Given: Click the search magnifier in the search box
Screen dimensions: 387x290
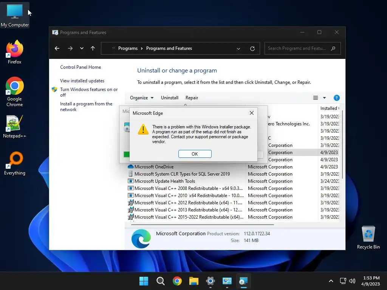Looking at the screenshot, I should (333, 48).
